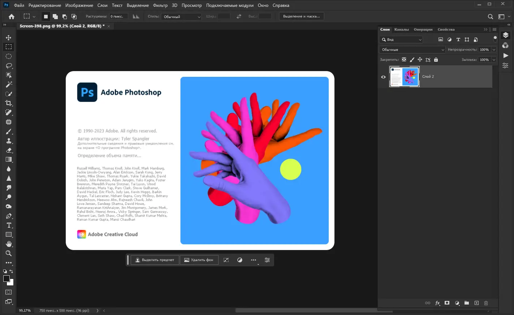Viewport: 514px width, 315px height.
Task: Select the Magic Wand tool
Action: (x=9, y=84)
